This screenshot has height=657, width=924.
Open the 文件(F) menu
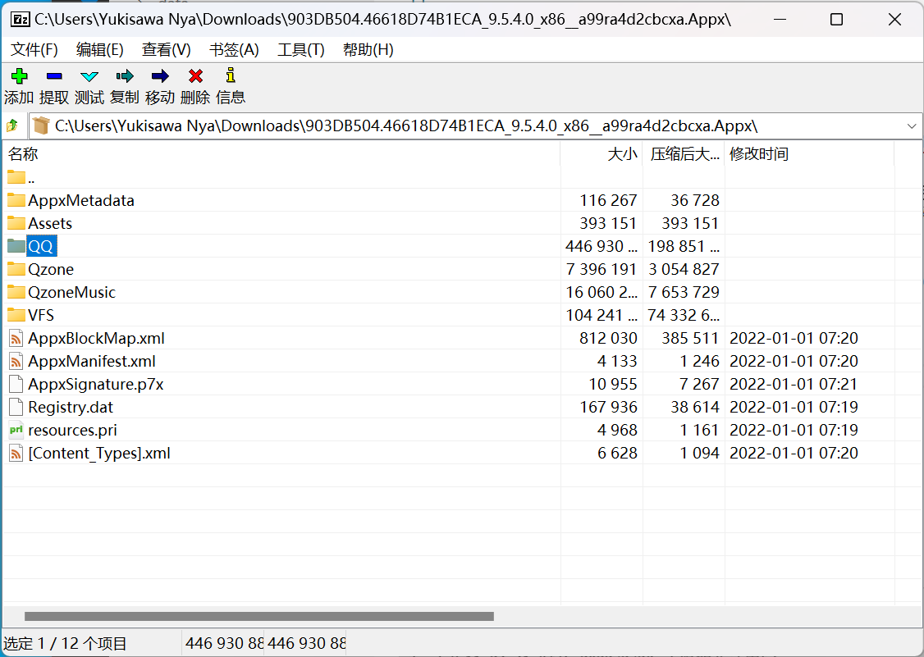pos(34,50)
